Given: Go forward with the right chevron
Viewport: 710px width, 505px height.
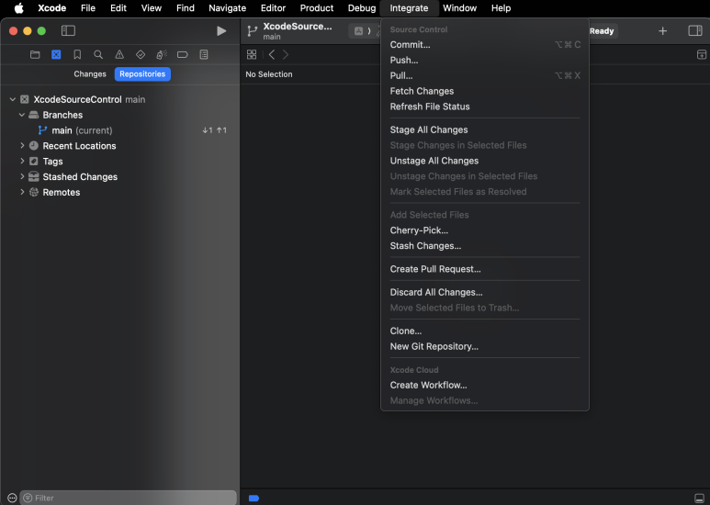Looking at the screenshot, I should tap(286, 55).
